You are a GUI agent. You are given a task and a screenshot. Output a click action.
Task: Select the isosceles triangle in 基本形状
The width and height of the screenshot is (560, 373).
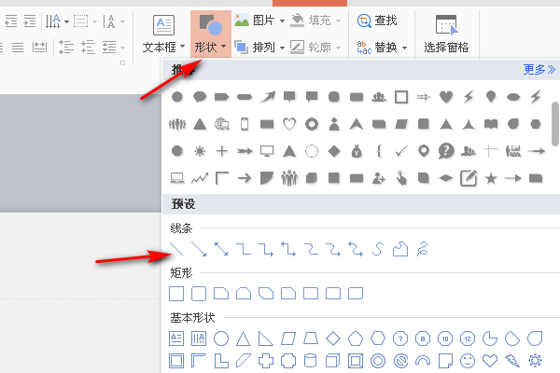[x=244, y=338]
